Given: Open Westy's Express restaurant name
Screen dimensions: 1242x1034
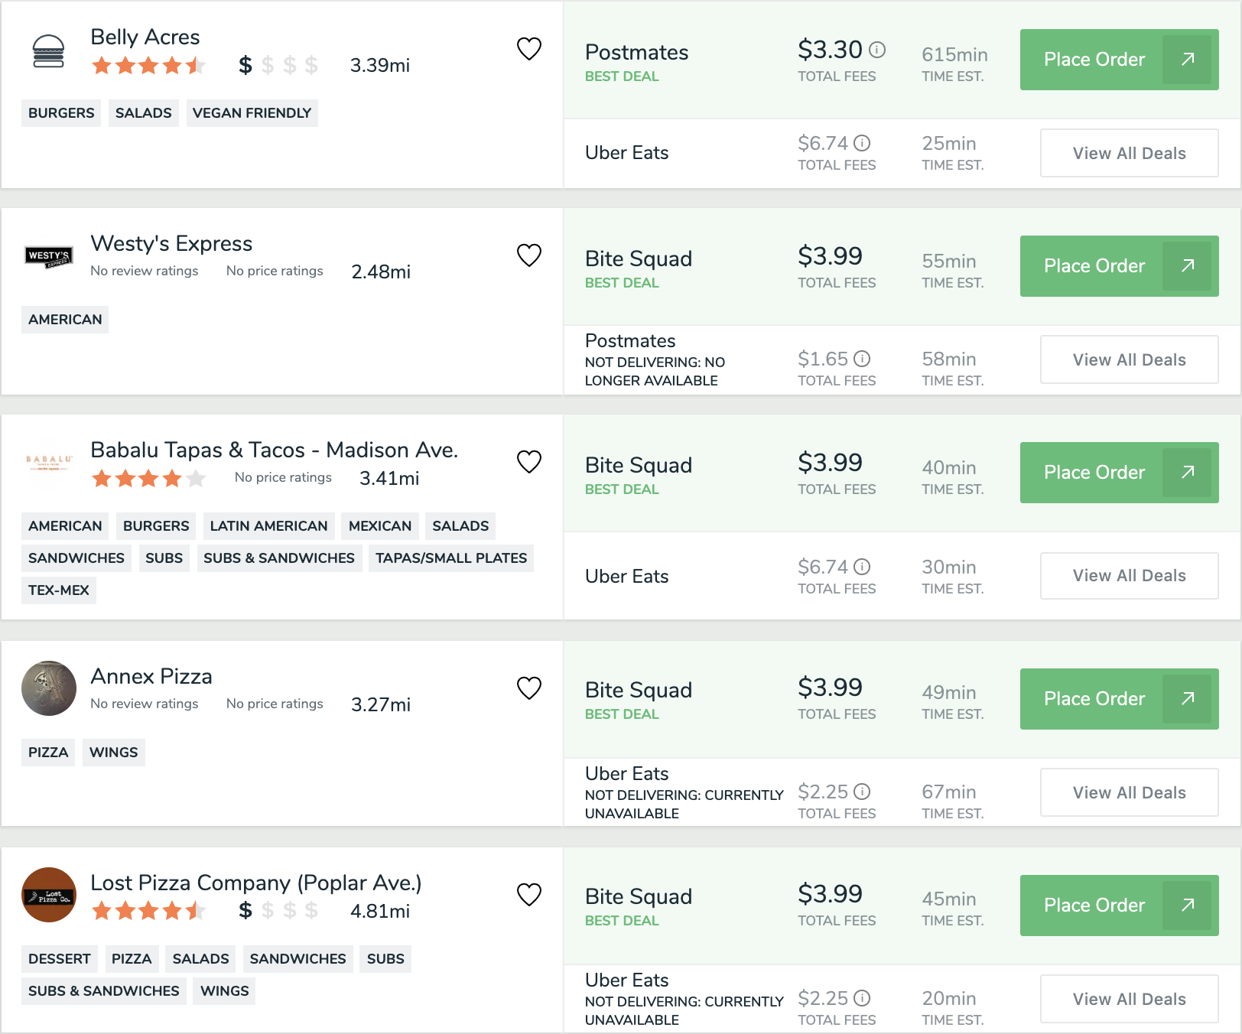Looking at the screenshot, I should coord(171,243).
